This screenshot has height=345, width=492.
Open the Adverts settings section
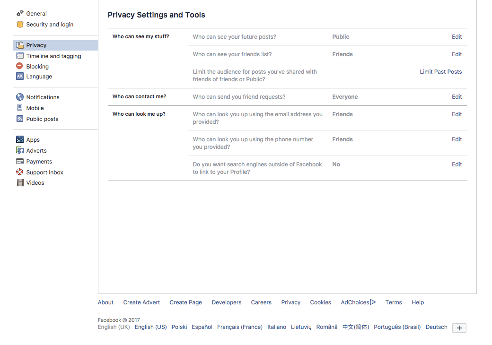(x=36, y=151)
